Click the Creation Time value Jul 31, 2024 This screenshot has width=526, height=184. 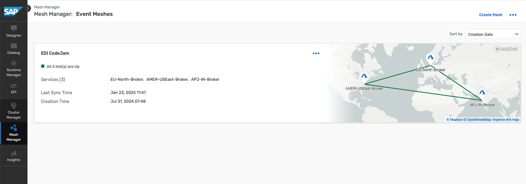click(x=128, y=101)
